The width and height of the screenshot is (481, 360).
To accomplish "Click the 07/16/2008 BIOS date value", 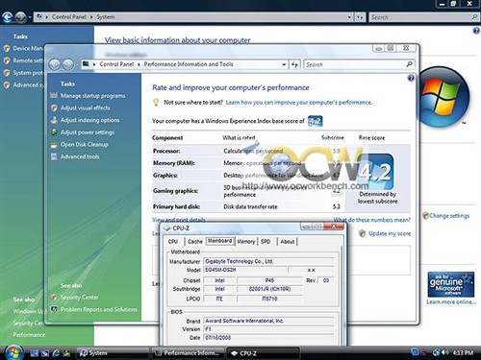I will click(217, 338).
